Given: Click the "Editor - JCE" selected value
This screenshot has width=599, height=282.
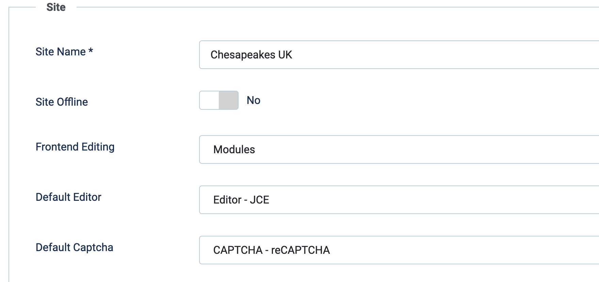Looking at the screenshot, I should tap(241, 200).
